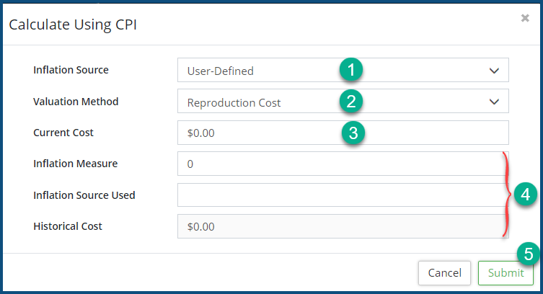543x294 pixels.
Task: Click the "Valuation Method" field label
Action: coord(76,102)
